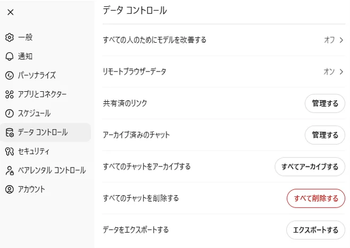350x248 pixels.
Task: Open the すべての人のためにモデルを改善する setting row
Action: coord(154,39)
